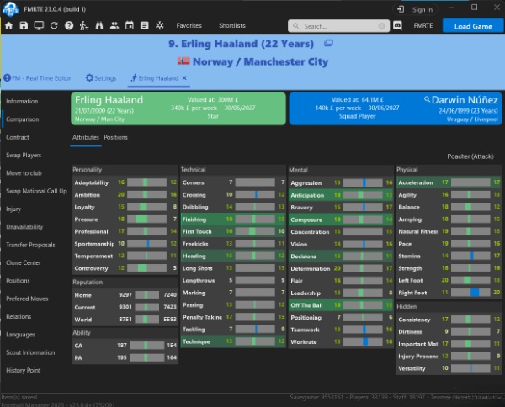Click the Home icon in toolbar
505x407 pixels.
click(x=9, y=25)
